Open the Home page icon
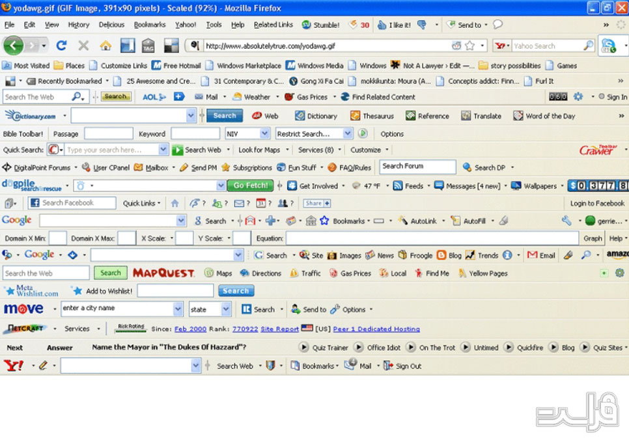 click(x=105, y=46)
